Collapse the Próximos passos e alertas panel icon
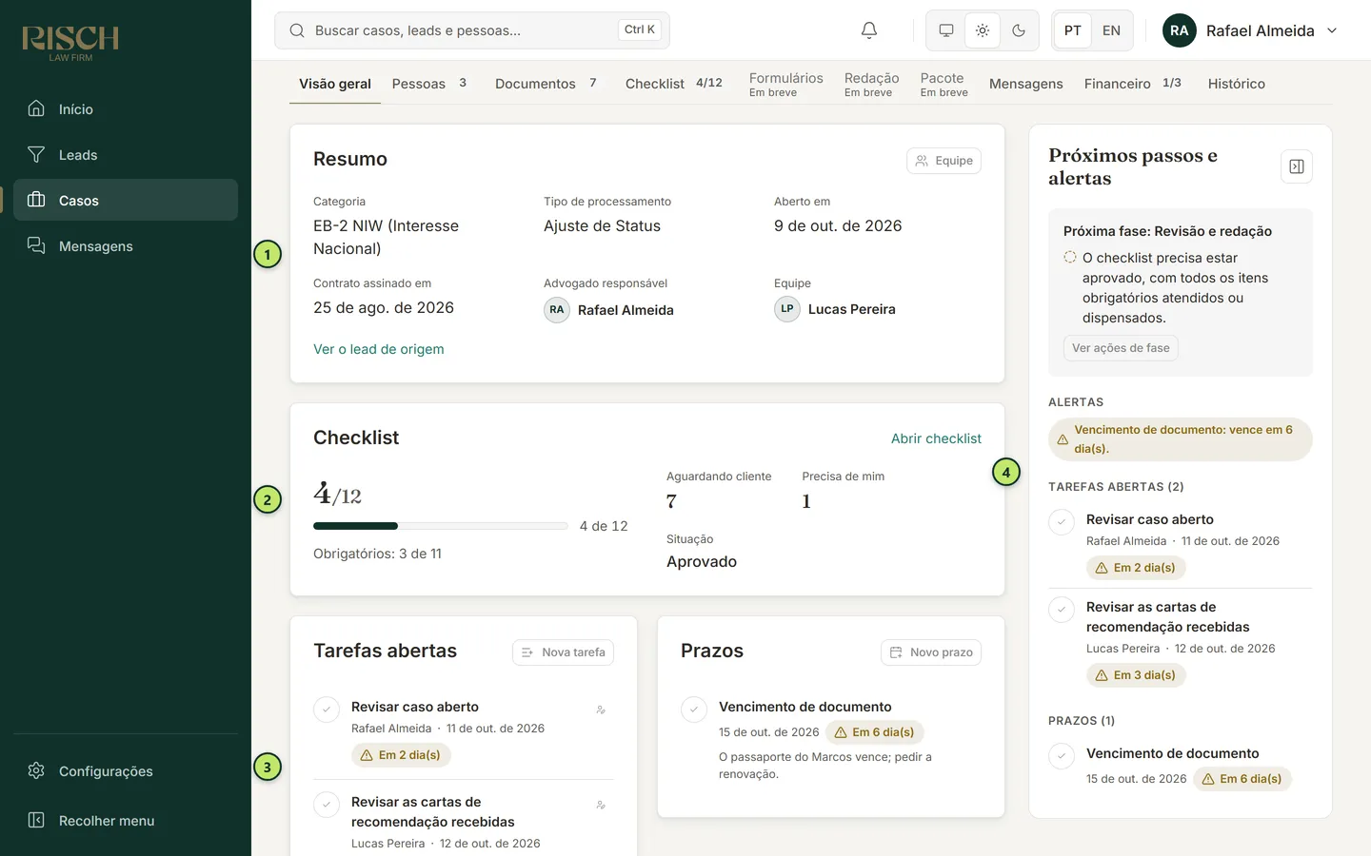Screen dimensions: 1371x856 click(x=1297, y=166)
